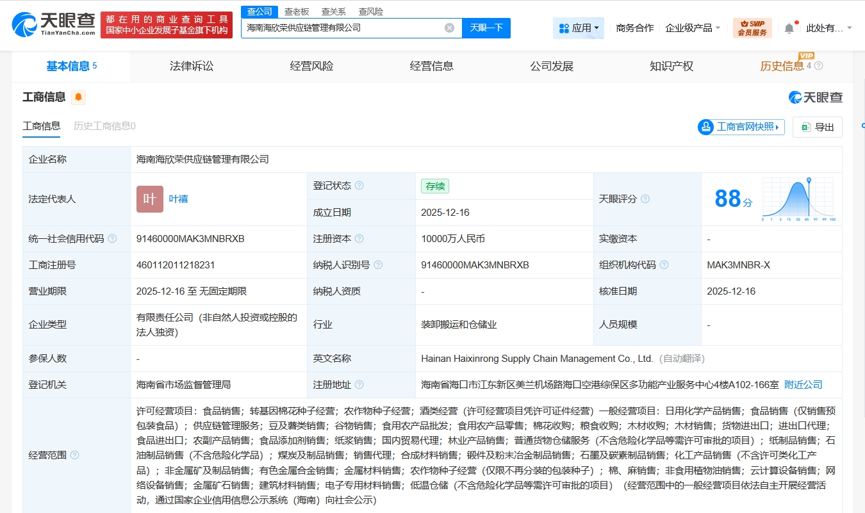This screenshot has height=513, width=865.
Task: Click the Tianyancha logo in the header
Action: [x=54, y=24]
